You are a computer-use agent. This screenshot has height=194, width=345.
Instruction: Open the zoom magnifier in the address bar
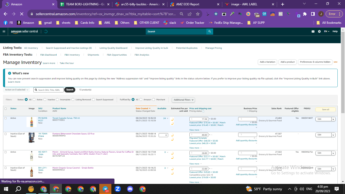[x=182, y=14]
